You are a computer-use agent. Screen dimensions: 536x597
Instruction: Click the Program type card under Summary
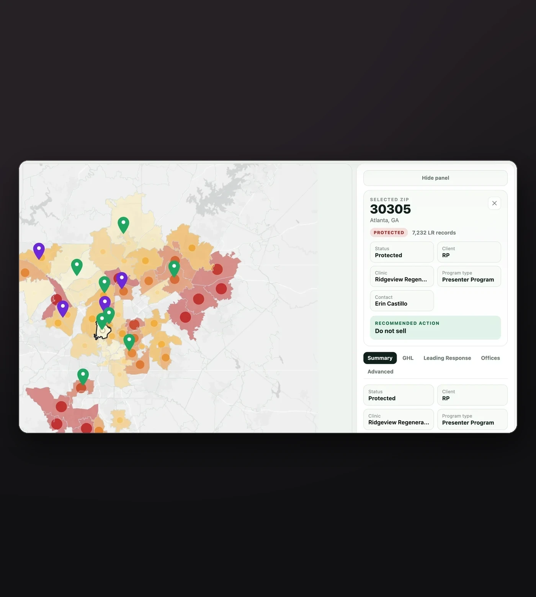click(x=472, y=419)
